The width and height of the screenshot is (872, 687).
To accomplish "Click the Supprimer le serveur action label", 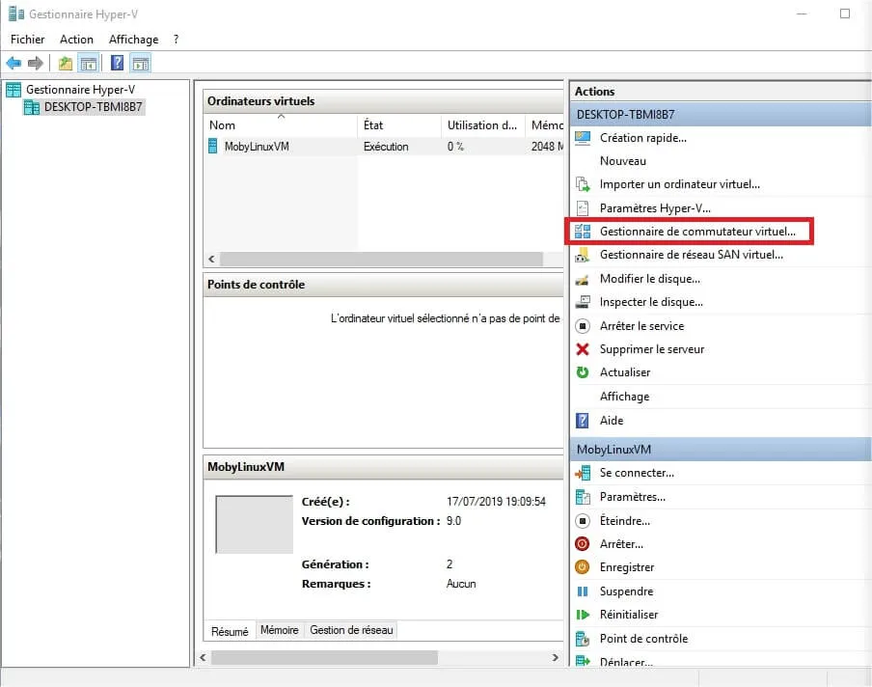I will pyautogui.click(x=652, y=349).
